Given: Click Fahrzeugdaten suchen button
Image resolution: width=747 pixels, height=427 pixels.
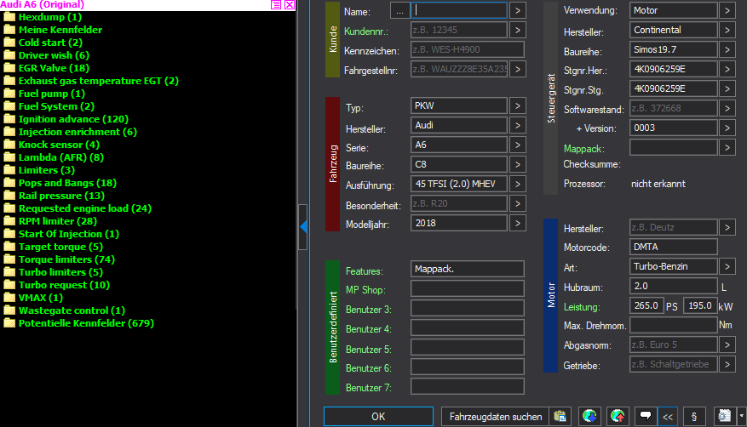Looking at the screenshot, I should click(x=496, y=417).
